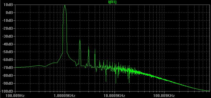211x98 pixels.
Task: Click the 10.0009KHz frequency label
Action: pos(115,96)
